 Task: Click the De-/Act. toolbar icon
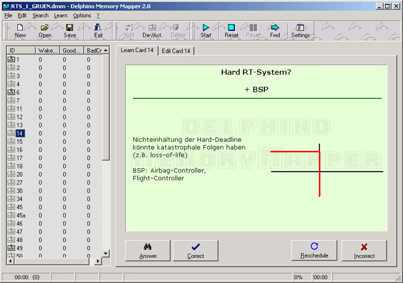pyautogui.click(x=152, y=28)
